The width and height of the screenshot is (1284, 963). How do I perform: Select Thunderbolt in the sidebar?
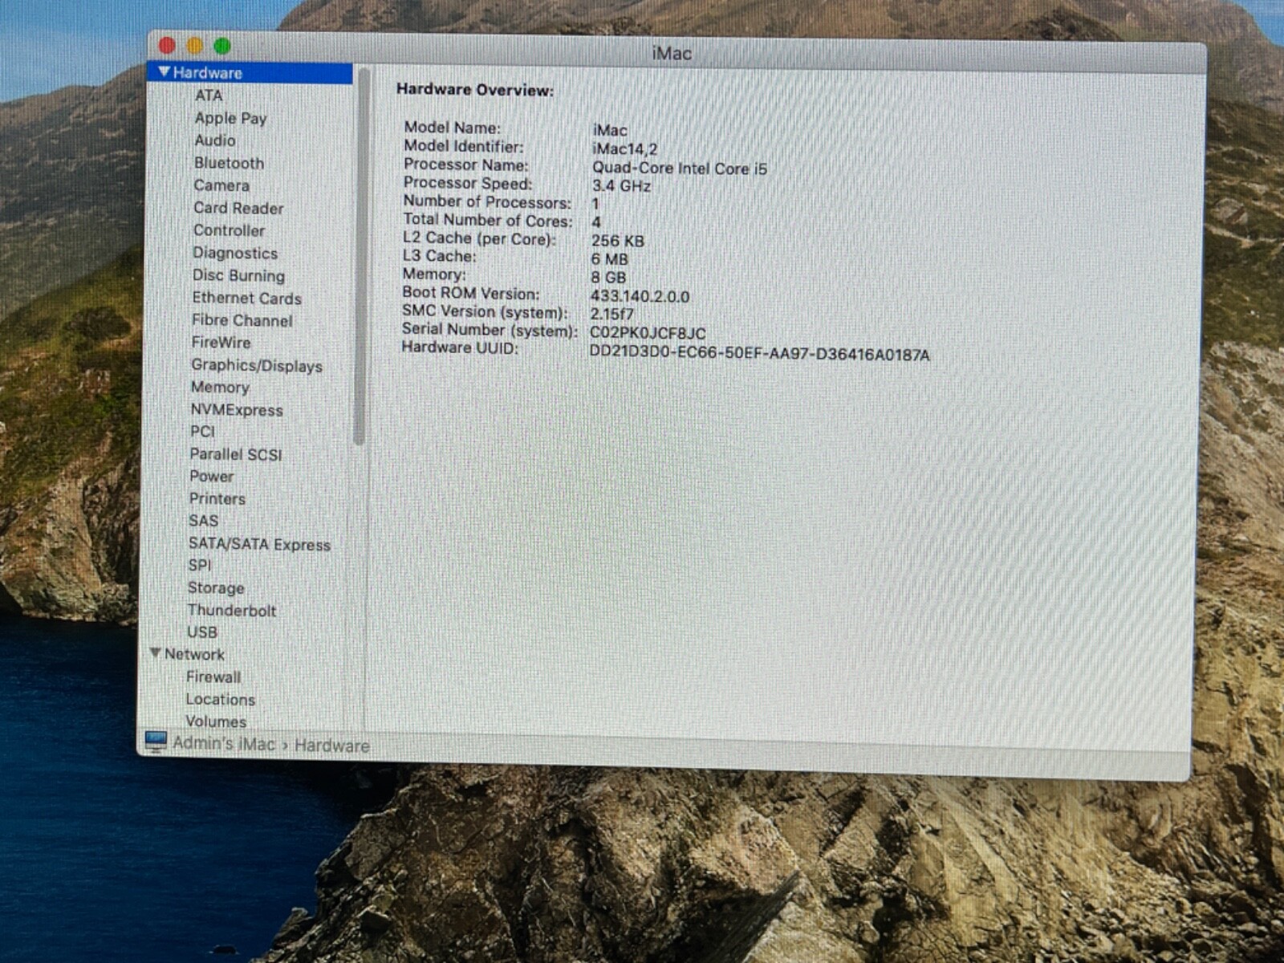(x=232, y=610)
